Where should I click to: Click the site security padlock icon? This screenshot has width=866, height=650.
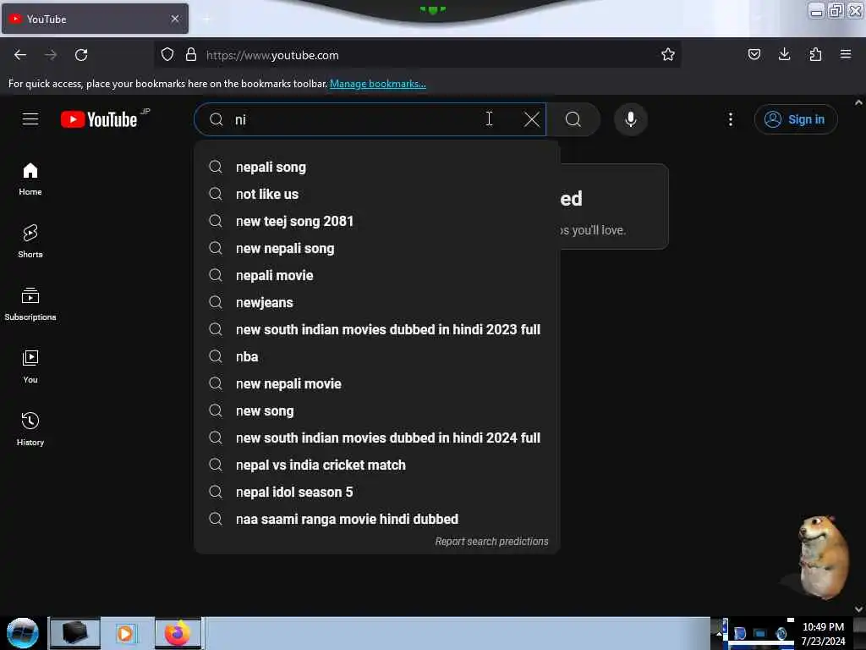point(191,54)
